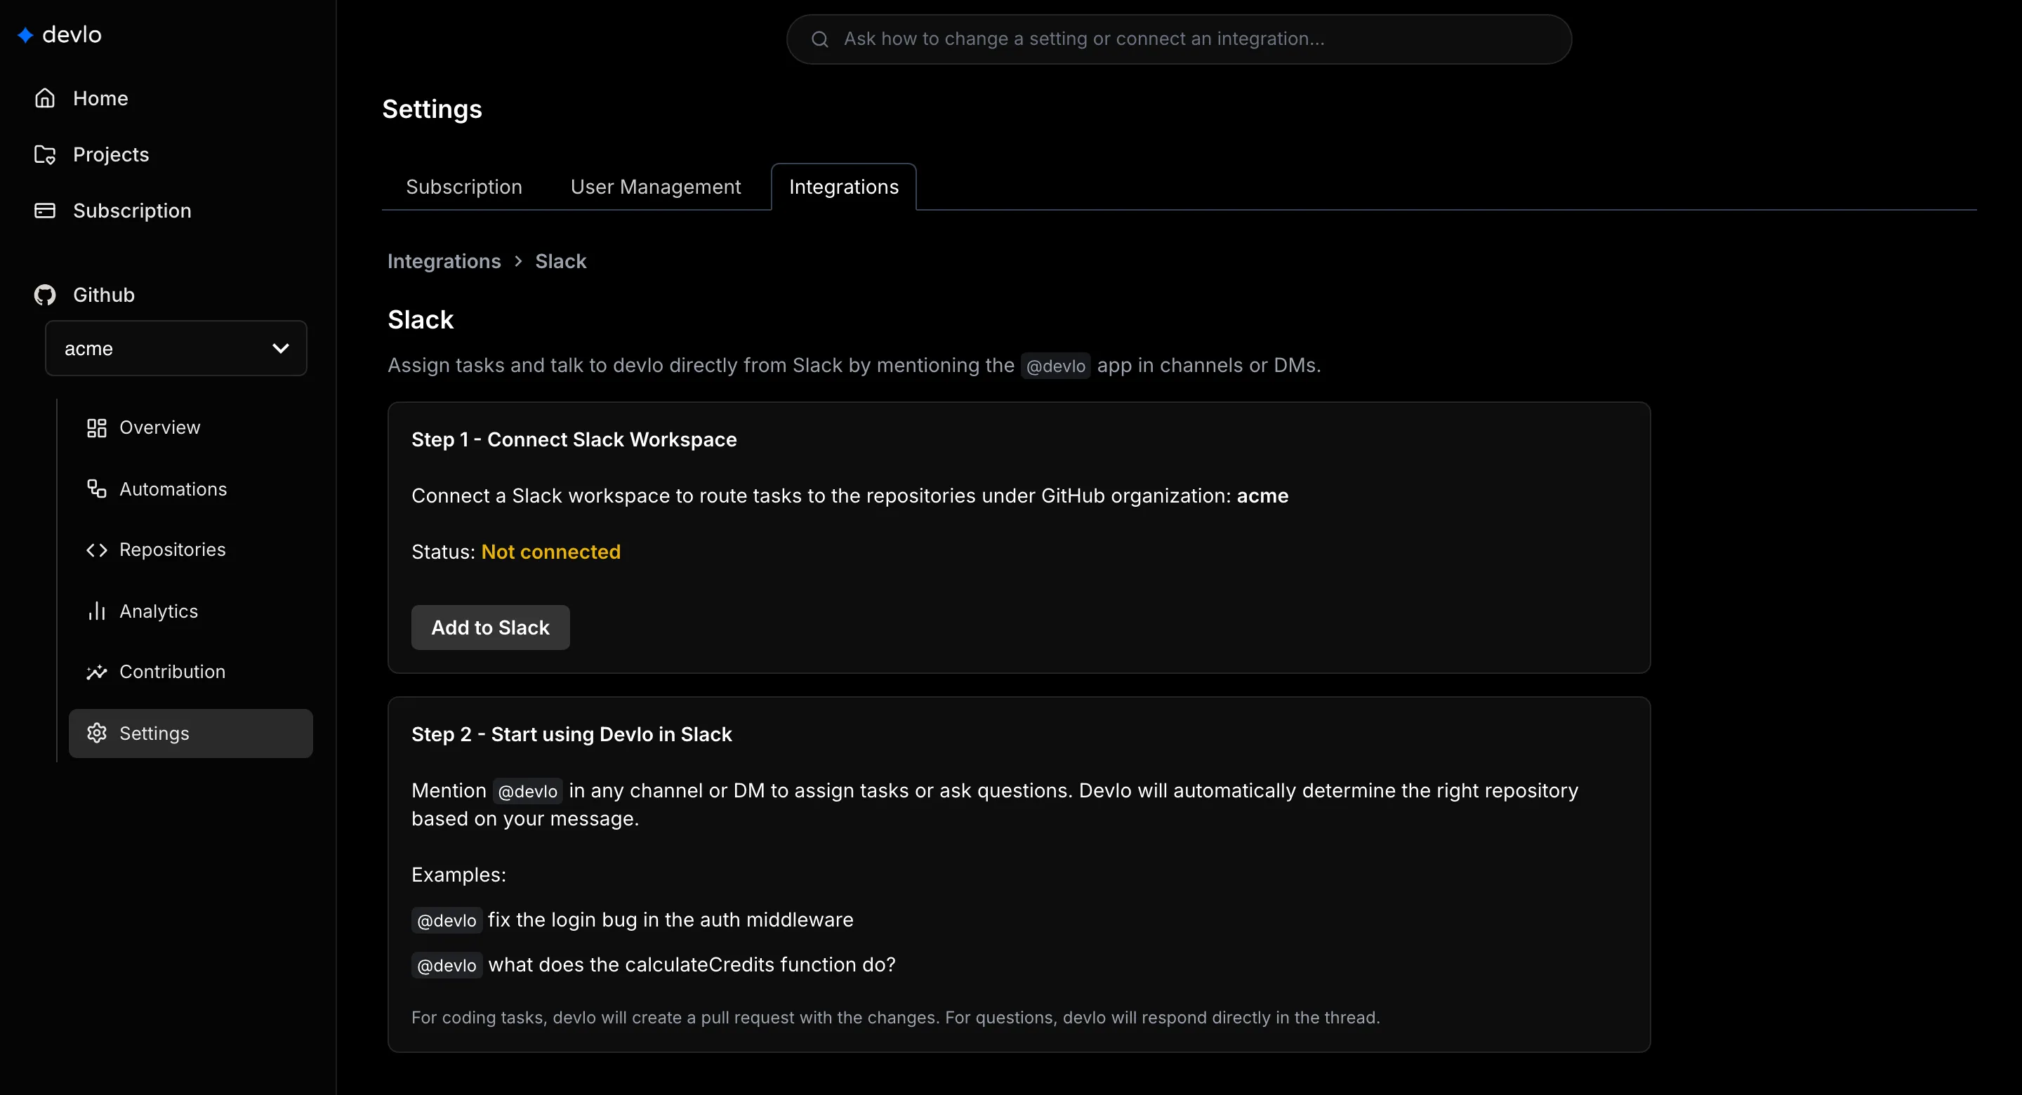Click the Contribution sparkline icon
Image resolution: width=2022 pixels, height=1095 pixels.
(x=97, y=672)
